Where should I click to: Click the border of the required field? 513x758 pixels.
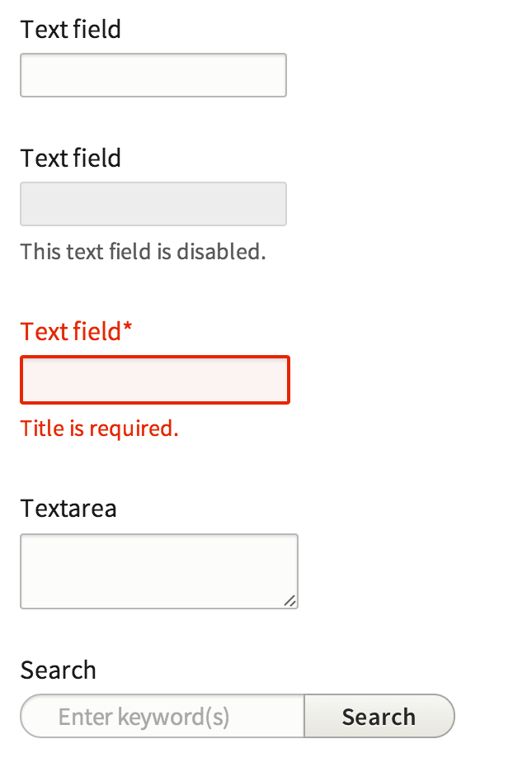pos(154,358)
